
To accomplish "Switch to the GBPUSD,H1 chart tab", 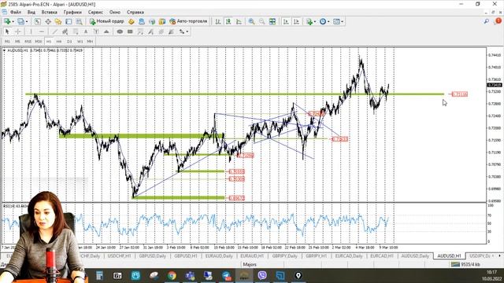I will [186, 256].
